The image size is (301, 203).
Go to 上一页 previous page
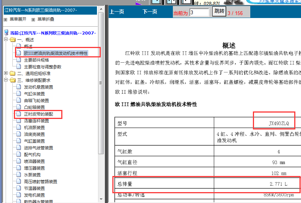click(117, 12)
